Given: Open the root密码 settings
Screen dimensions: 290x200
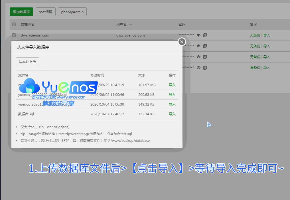Looking at the screenshot, I should (x=46, y=12).
